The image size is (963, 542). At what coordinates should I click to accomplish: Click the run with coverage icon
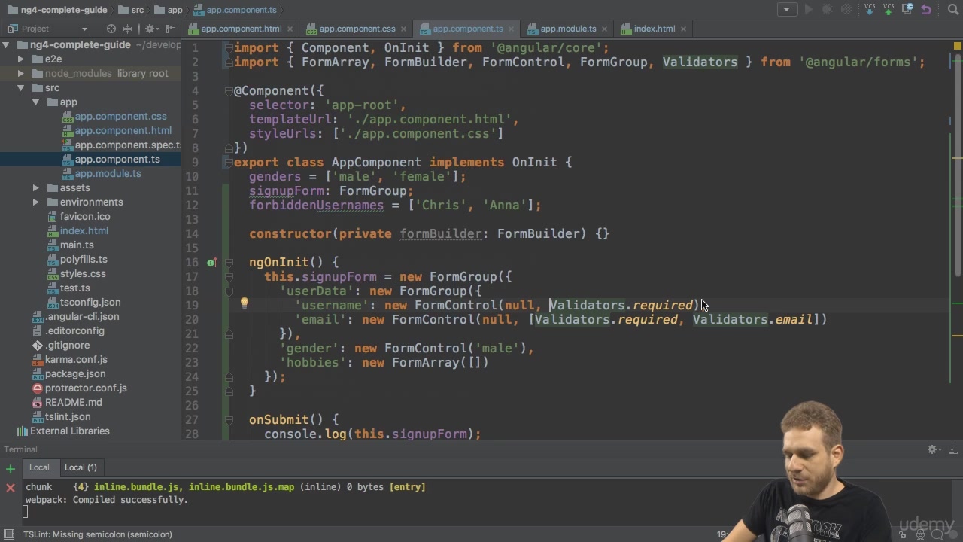(846, 9)
